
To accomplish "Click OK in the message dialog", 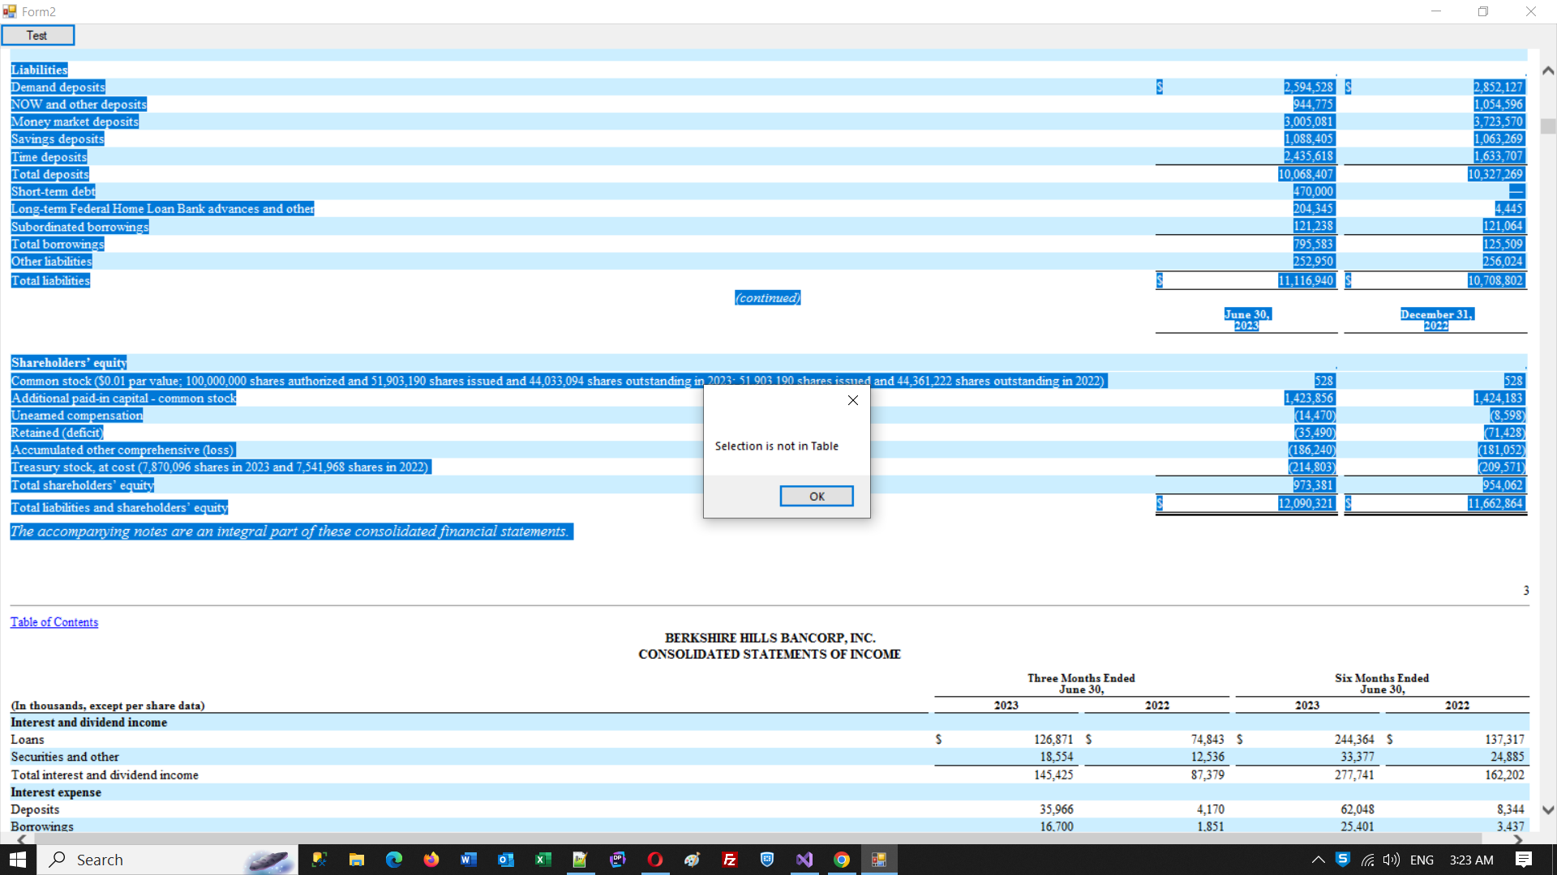I will click(816, 496).
